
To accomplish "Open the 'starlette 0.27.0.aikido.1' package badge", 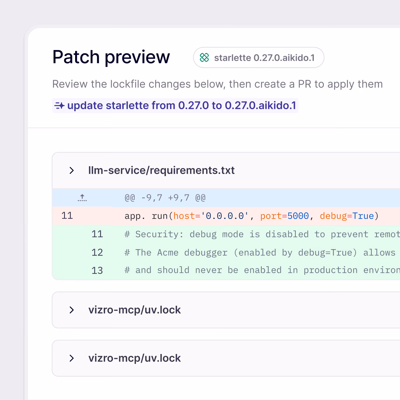I will 259,58.
